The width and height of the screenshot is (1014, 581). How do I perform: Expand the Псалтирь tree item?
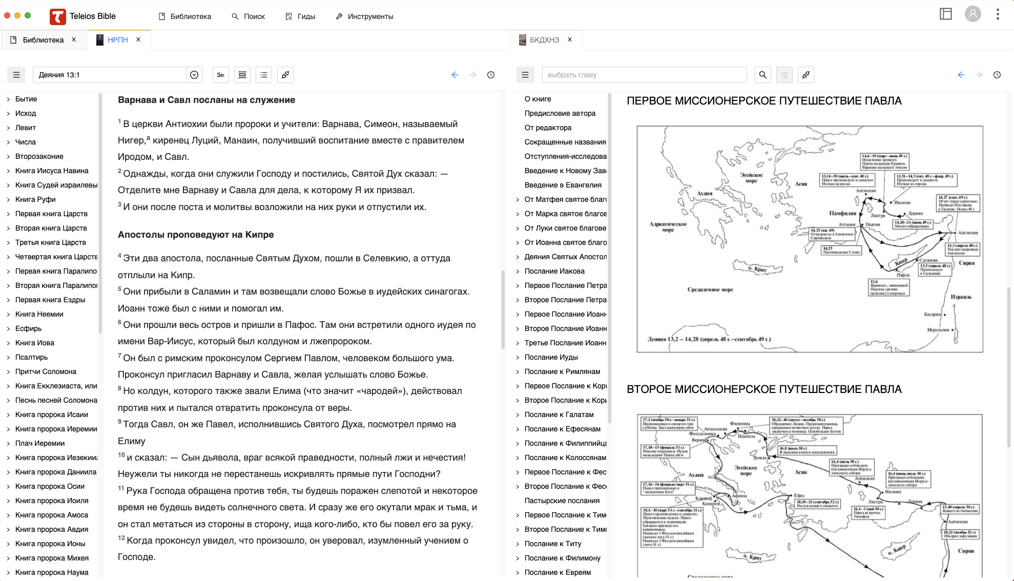[8, 357]
